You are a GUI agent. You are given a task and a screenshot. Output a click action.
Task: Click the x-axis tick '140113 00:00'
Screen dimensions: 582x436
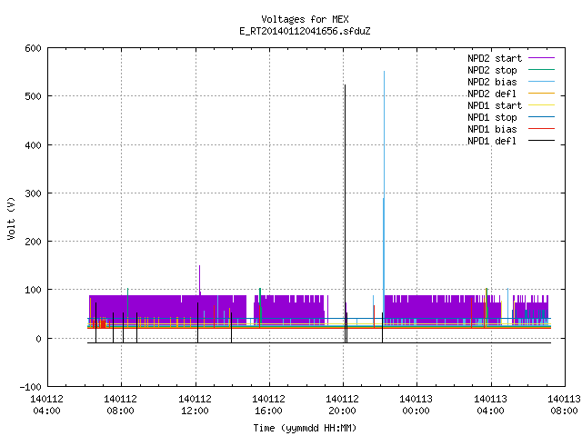point(416,405)
